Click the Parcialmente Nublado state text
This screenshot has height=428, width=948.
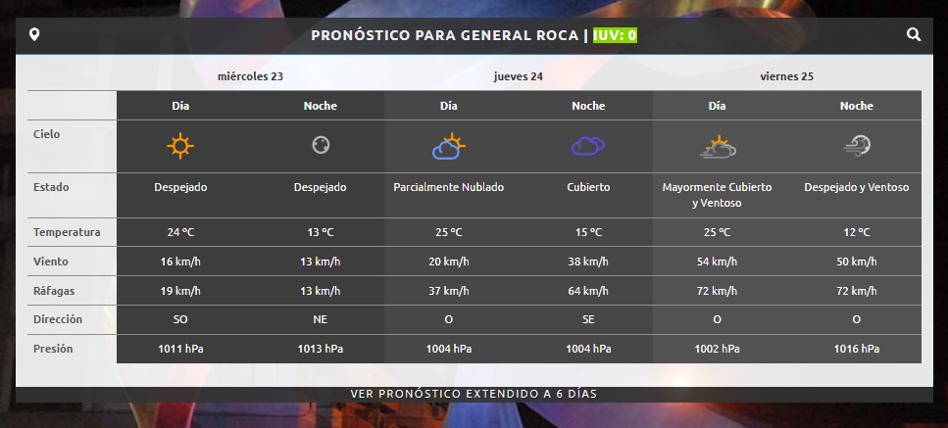coord(448,187)
